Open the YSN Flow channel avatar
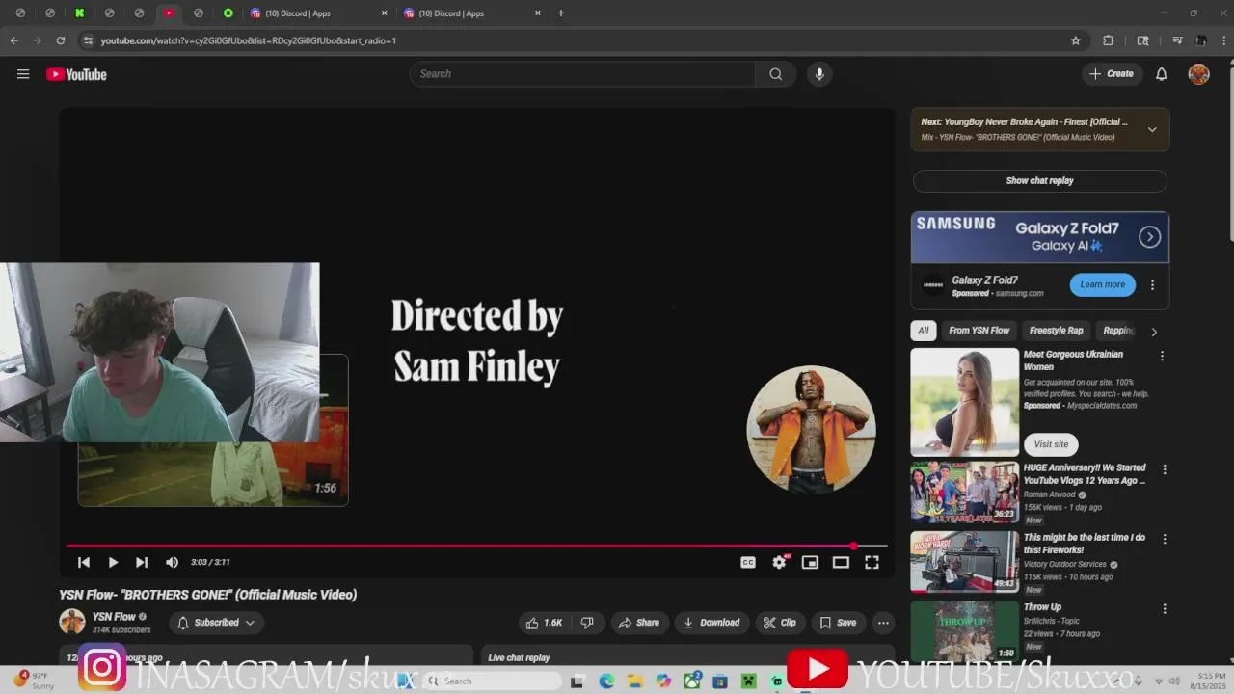This screenshot has height=694, width=1234. (72, 622)
